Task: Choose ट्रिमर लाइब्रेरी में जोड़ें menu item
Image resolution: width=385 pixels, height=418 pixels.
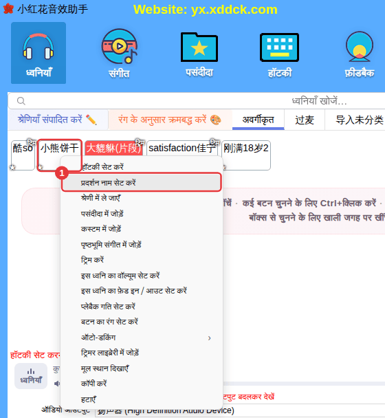Action: pyautogui.click(x=142, y=353)
